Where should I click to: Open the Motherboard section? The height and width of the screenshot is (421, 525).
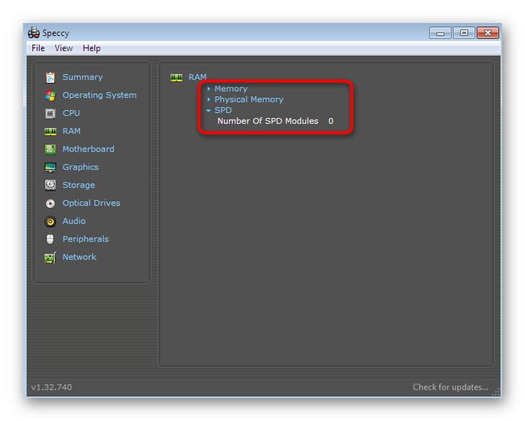[89, 149]
